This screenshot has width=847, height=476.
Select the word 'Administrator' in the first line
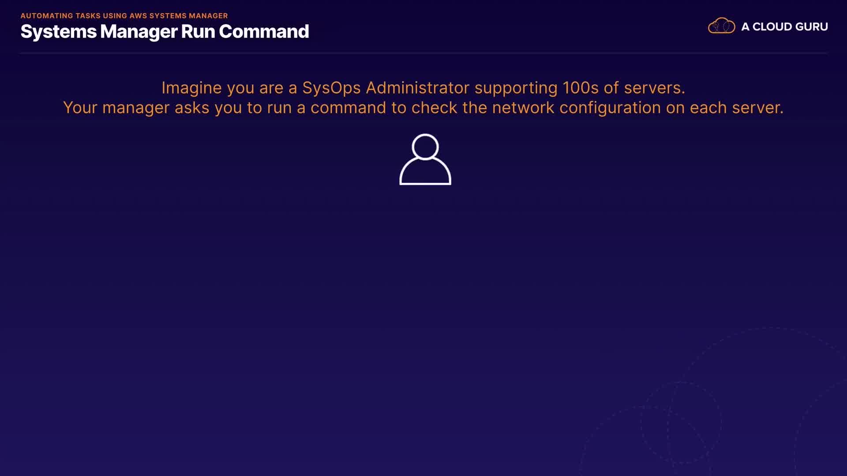(417, 88)
